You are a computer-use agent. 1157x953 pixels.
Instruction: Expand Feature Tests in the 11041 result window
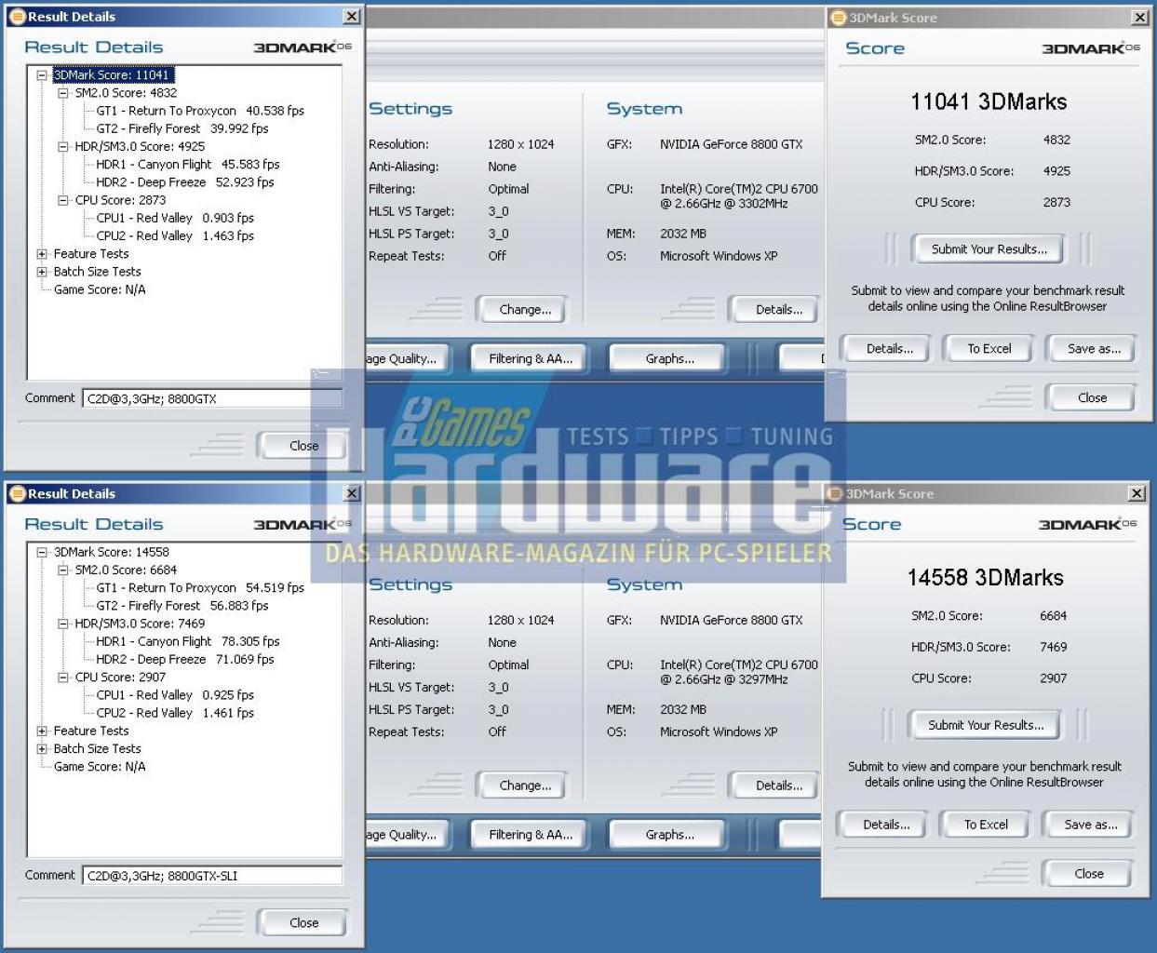[x=42, y=254]
